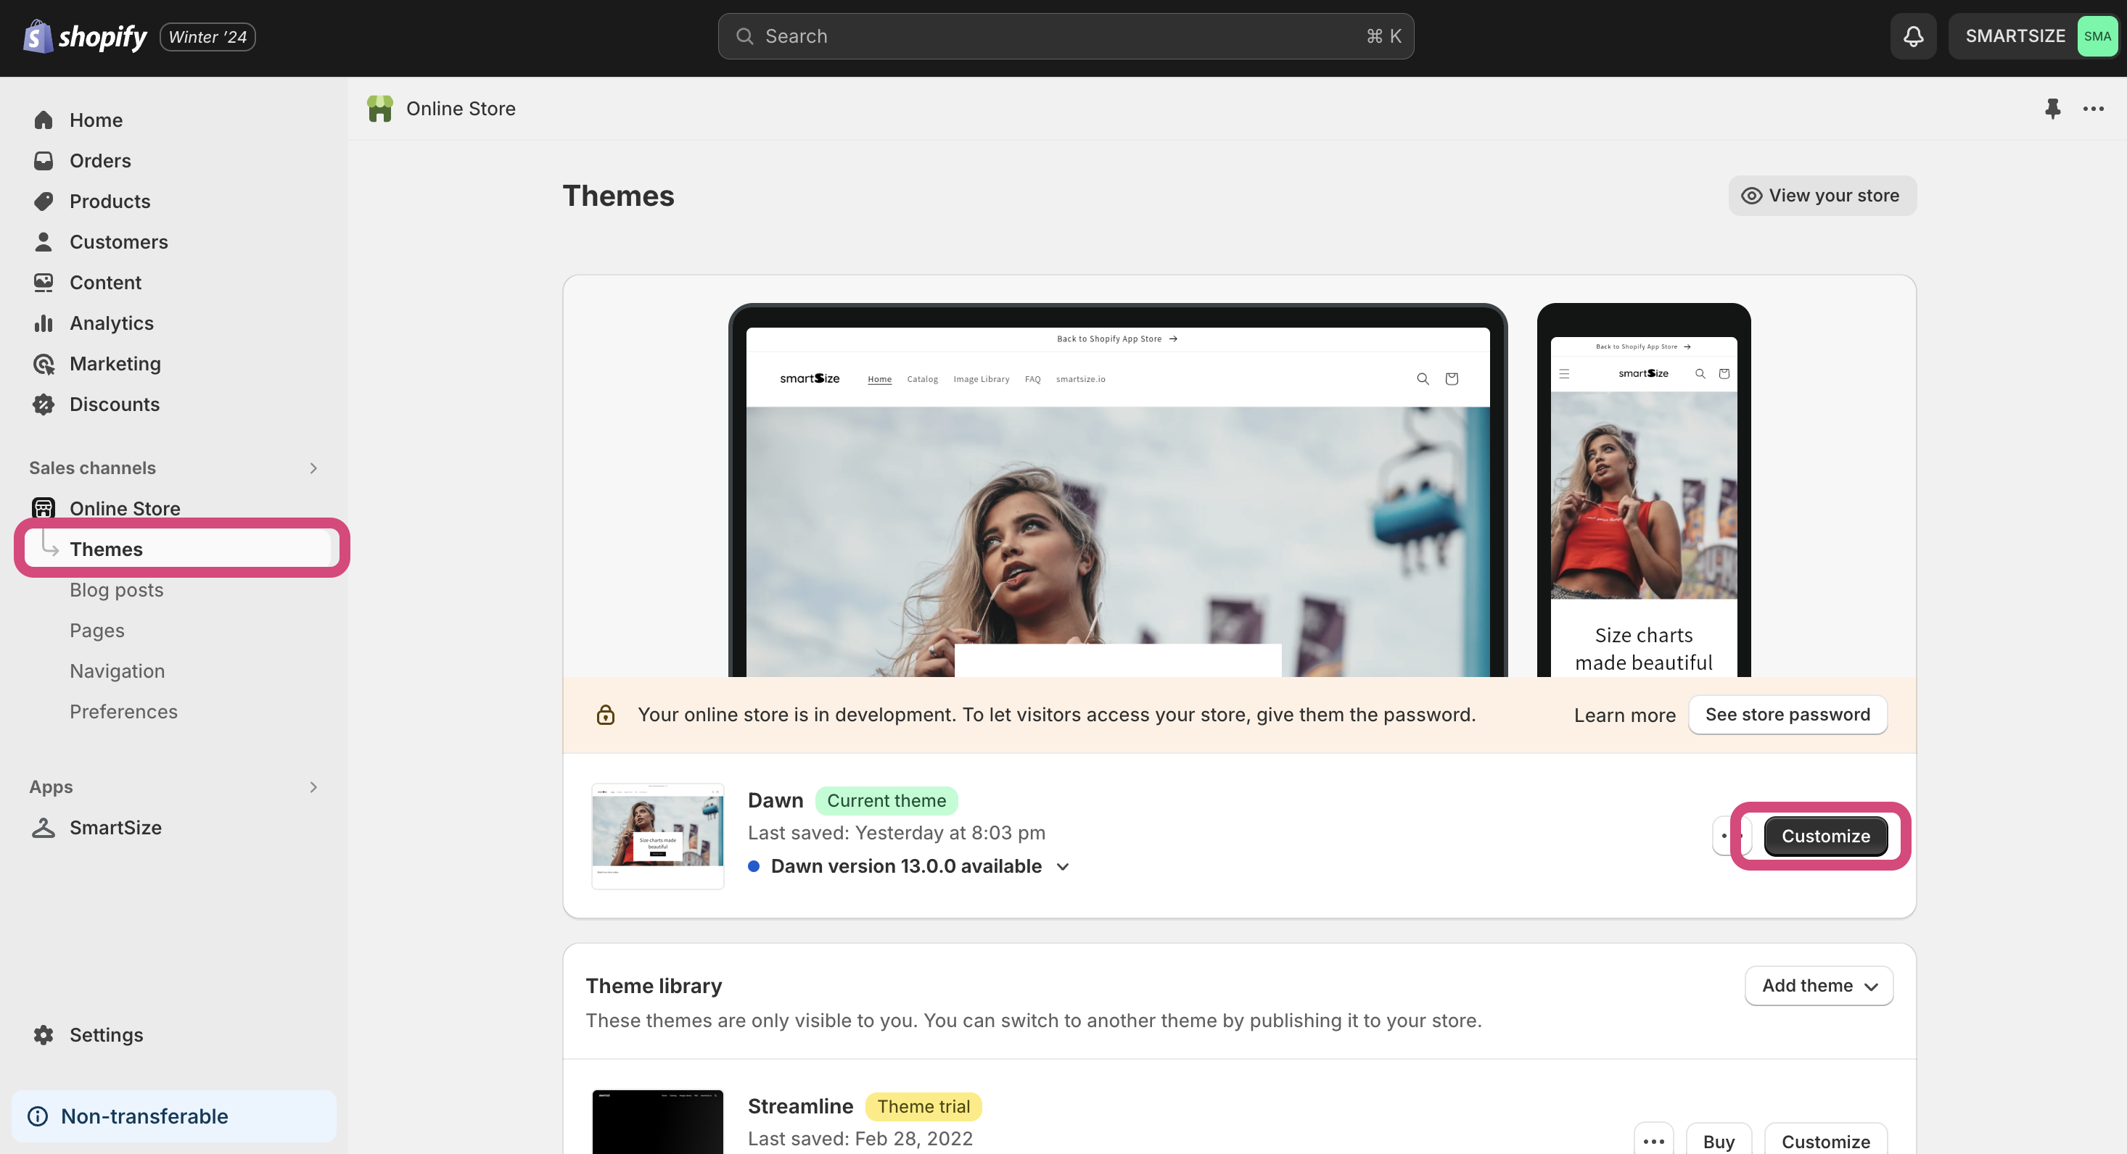
Task: Click the SMA account avatar
Action: coord(2097,36)
